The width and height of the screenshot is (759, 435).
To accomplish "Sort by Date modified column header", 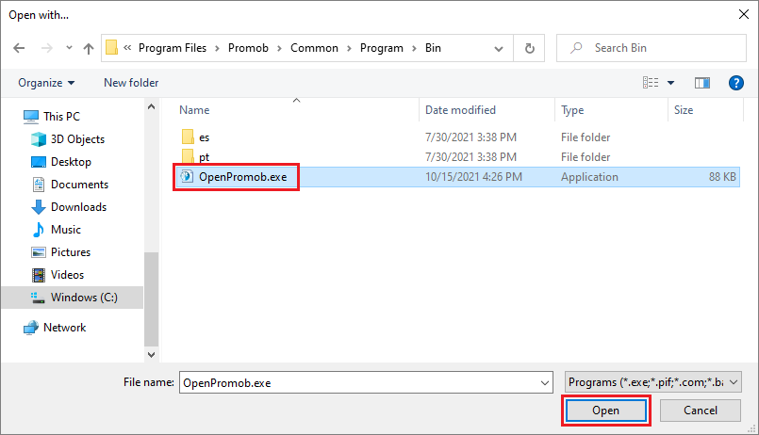I will (460, 110).
